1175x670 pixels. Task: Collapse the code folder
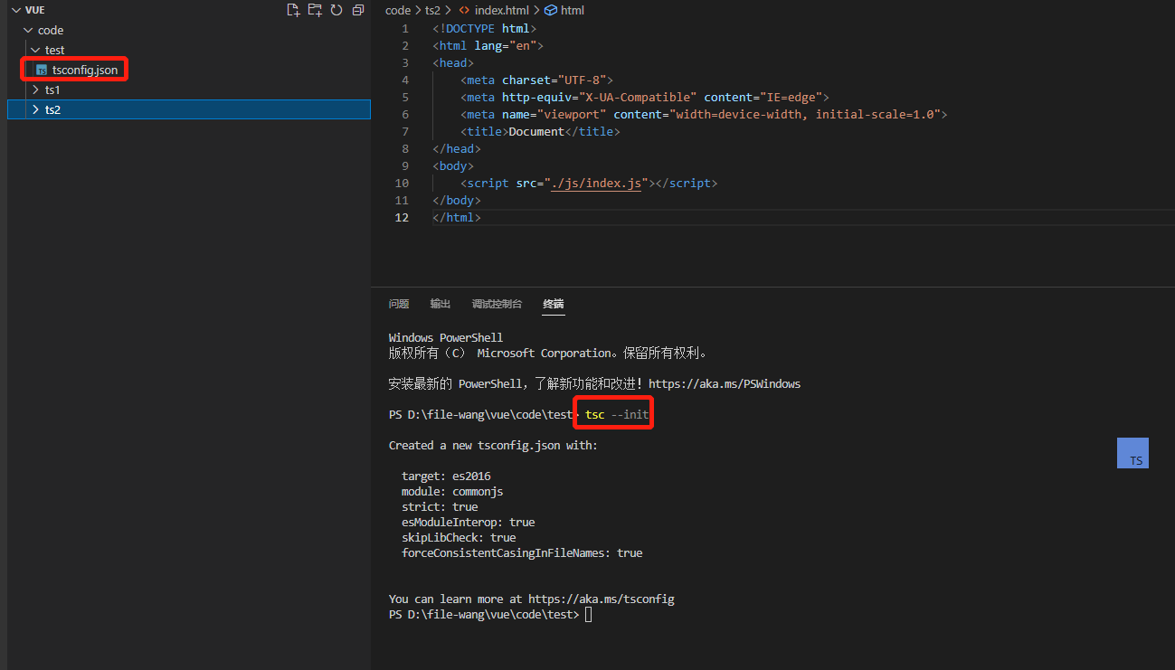28,30
